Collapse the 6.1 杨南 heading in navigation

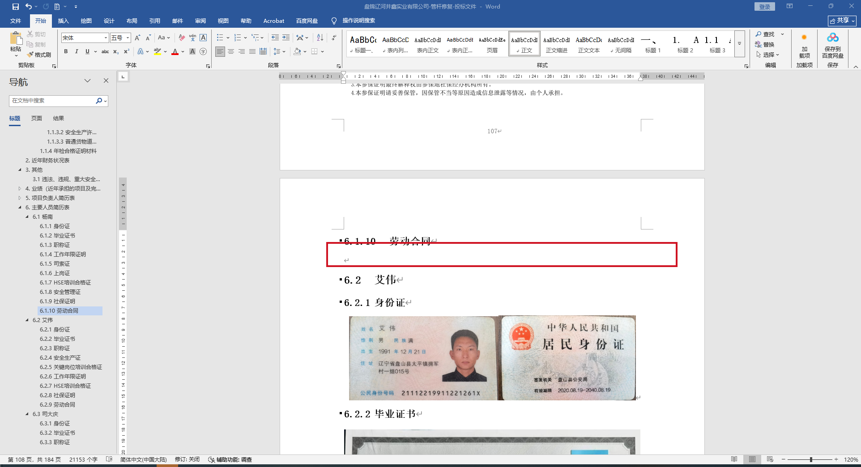(27, 217)
